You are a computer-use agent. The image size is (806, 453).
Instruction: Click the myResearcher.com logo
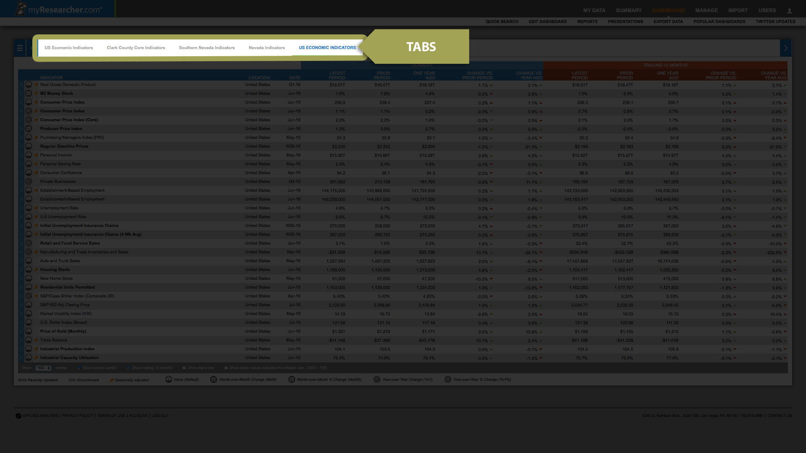(x=59, y=9)
